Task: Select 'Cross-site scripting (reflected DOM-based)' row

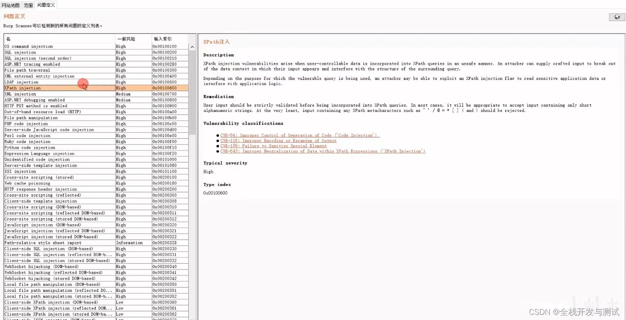Action: pyautogui.click(x=96, y=213)
